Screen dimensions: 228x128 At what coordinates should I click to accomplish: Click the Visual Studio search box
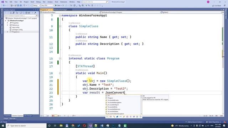pos(95,2)
